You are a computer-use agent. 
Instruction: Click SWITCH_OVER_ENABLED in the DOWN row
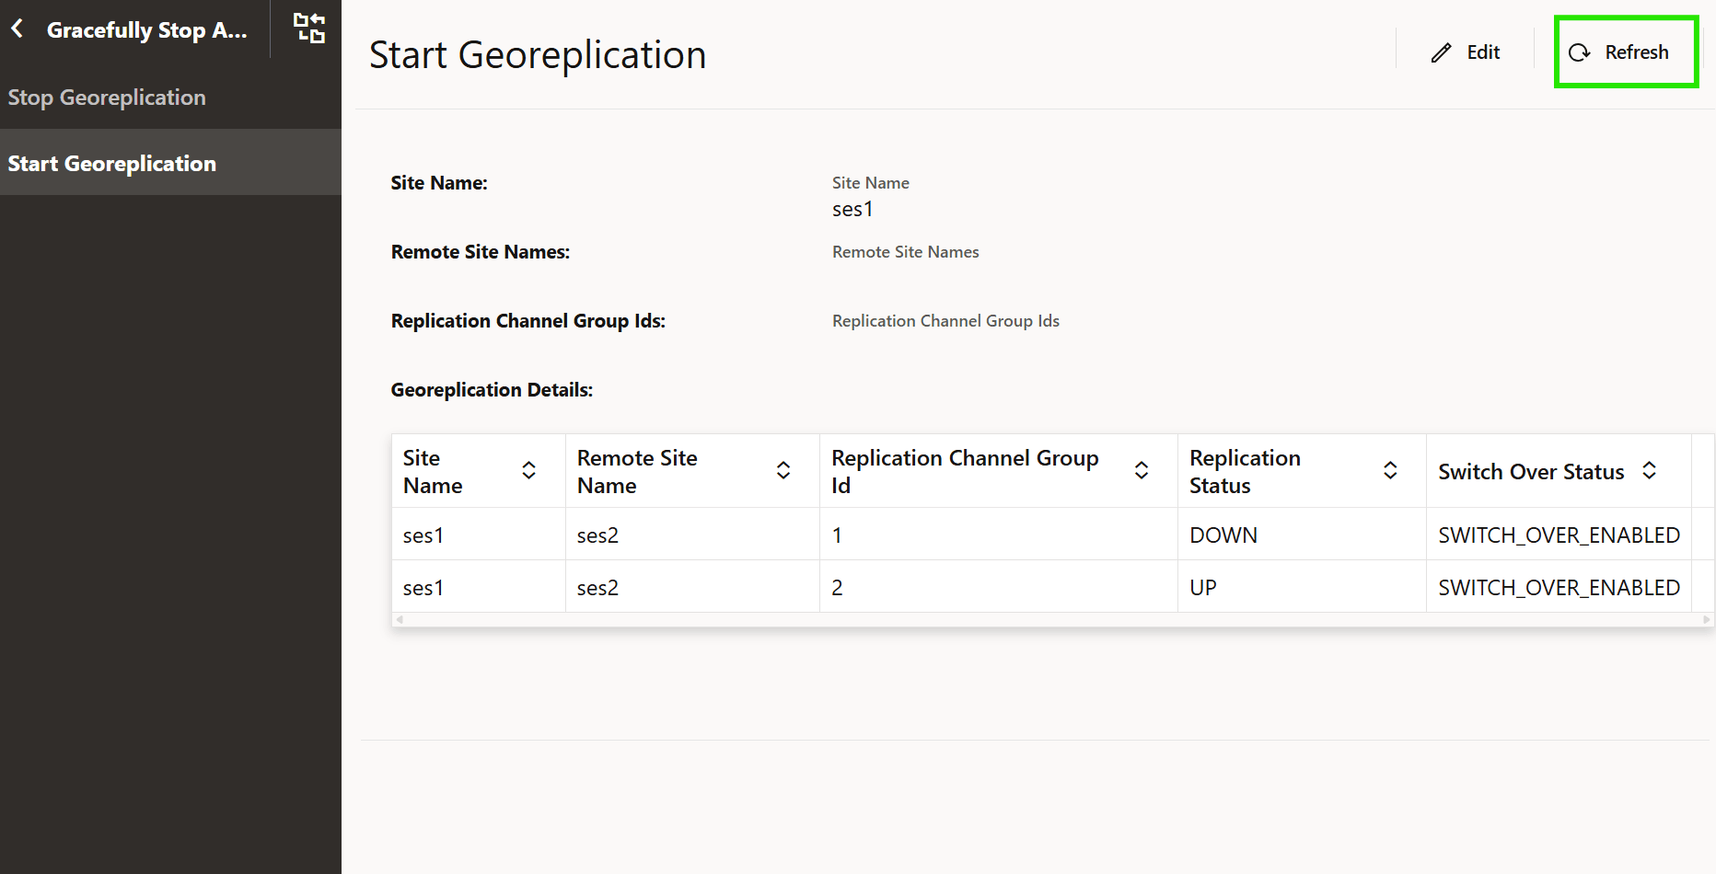(x=1559, y=535)
